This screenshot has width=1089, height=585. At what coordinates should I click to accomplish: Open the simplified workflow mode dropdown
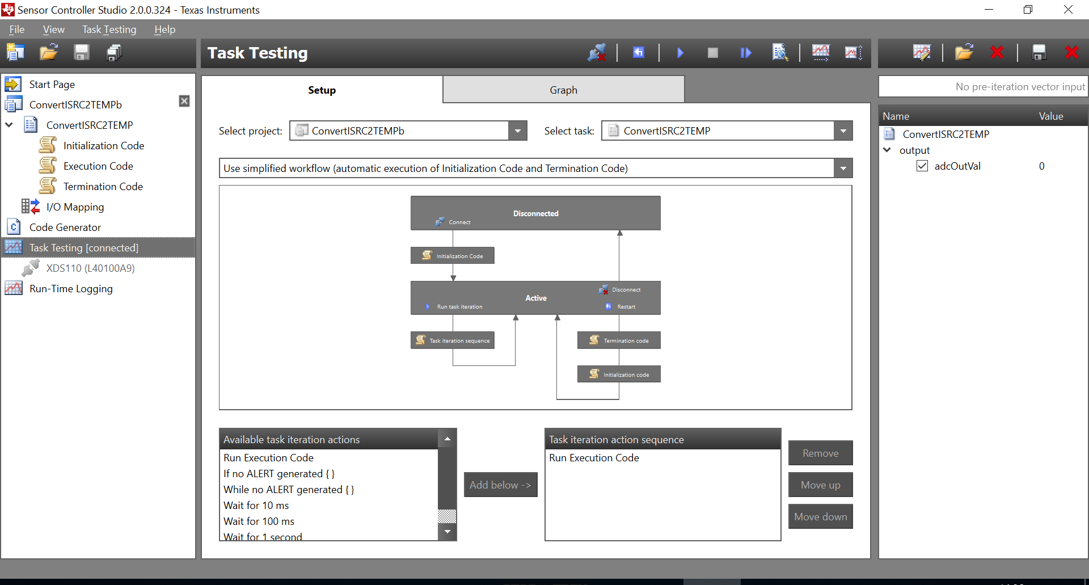[x=843, y=169]
